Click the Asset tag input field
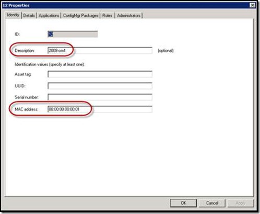The image size is (260, 214). coord(100,74)
